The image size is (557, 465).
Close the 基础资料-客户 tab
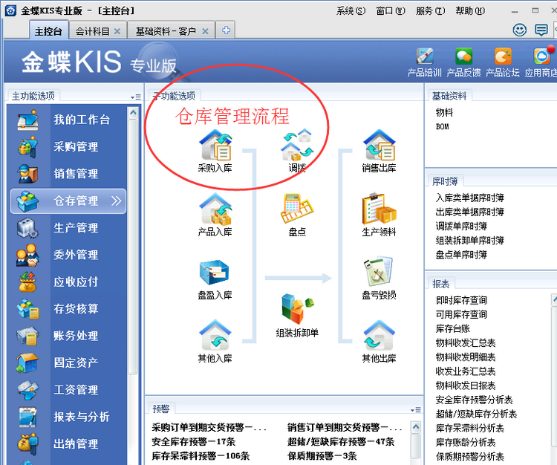pos(205,31)
